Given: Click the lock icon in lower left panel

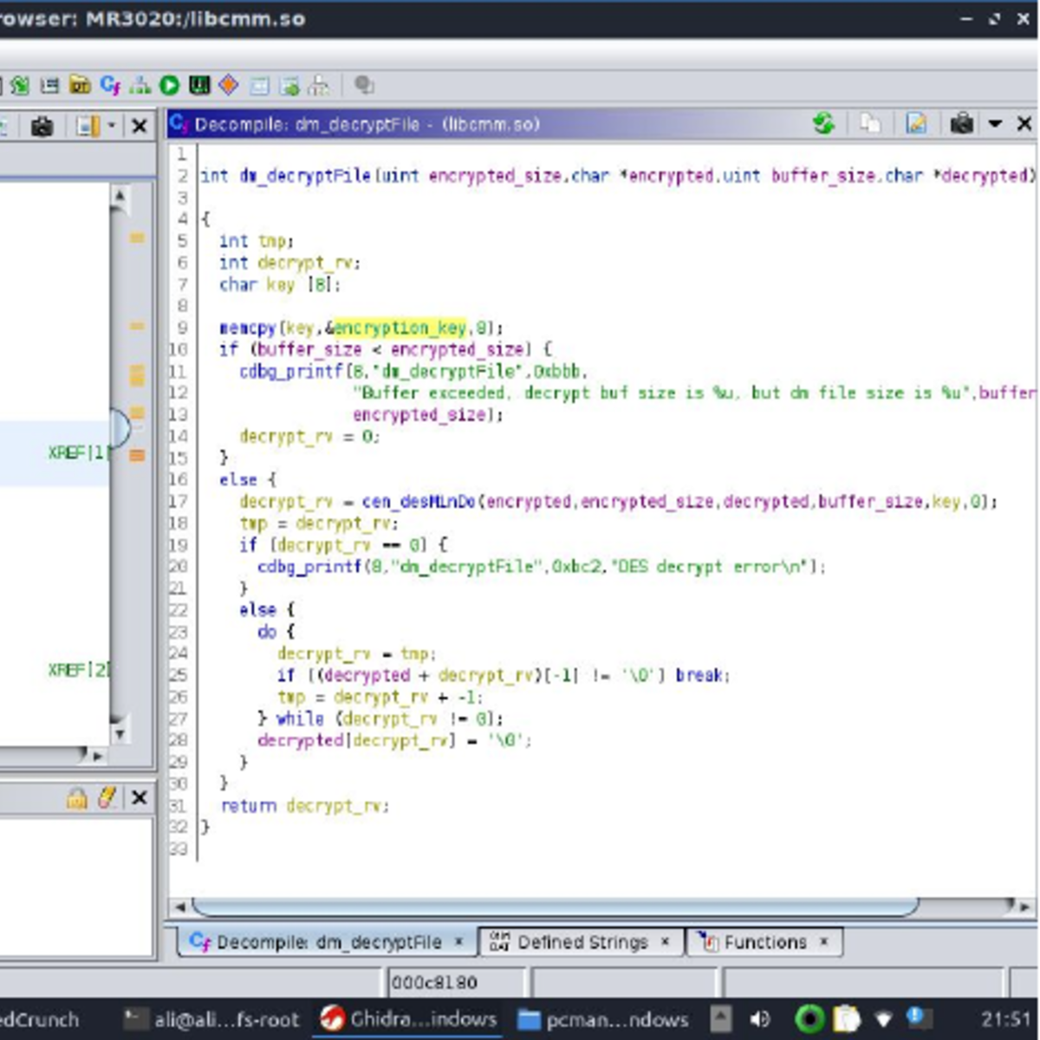Looking at the screenshot, I should (x=77, y=798).
